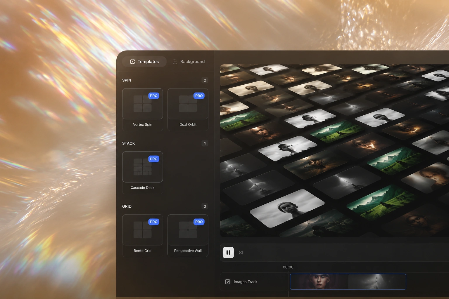Click the GRID count badge showing 3
This screenshot has width=449, height=299.
coord(205,206)
